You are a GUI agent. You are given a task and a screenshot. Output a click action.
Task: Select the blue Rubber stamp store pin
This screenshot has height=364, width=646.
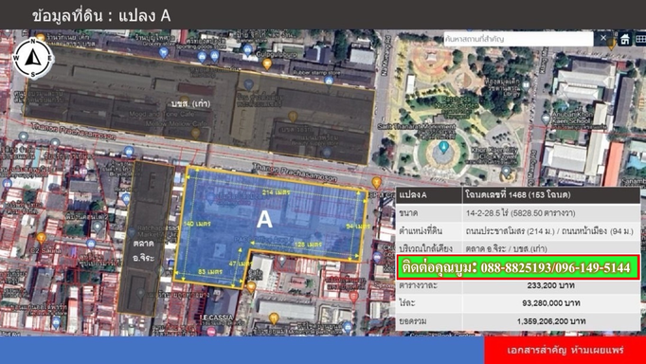coord(329,81)
